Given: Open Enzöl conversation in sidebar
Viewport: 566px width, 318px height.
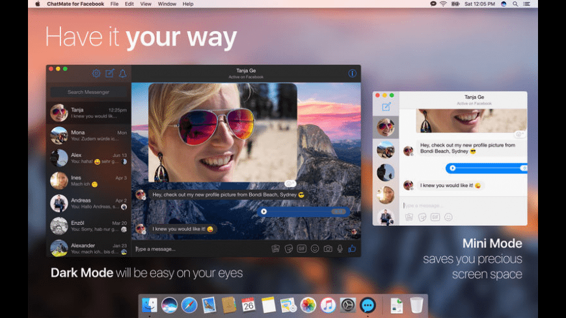Looking at the screenshot, I should click(x=88, y=226).
